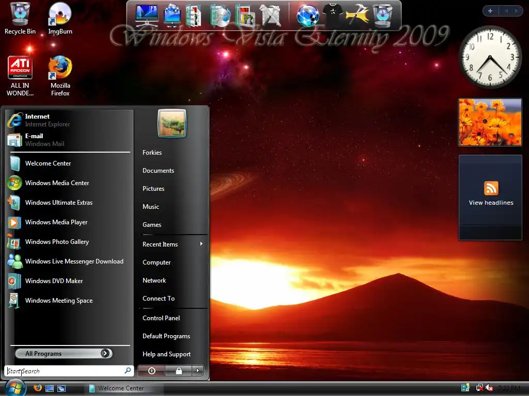Open ATI ALL IN WONDER desktop icon
The height and width of the screenshot is (396, 529).
tap(20, 76)
